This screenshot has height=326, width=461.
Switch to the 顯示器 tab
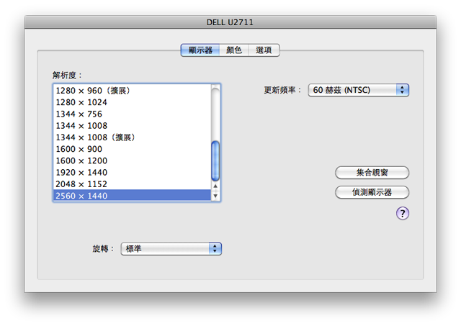point(200,50)
